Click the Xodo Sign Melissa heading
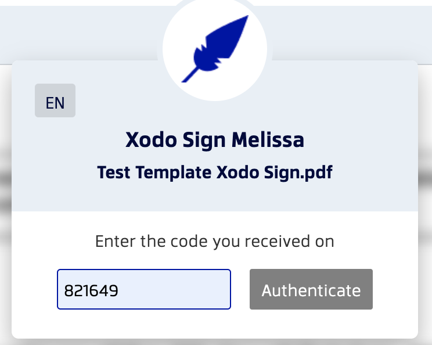 click(215, 140)
